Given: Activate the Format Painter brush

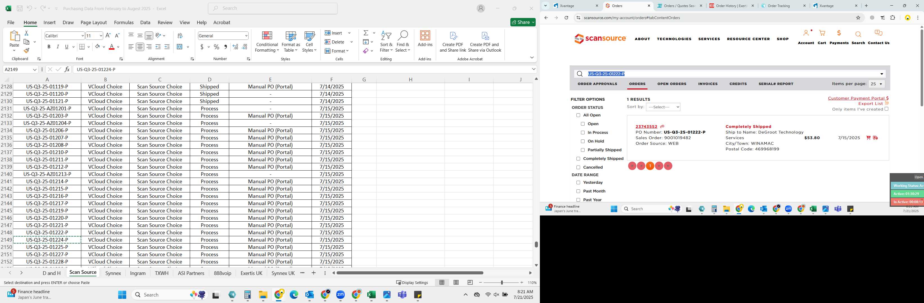Looking at the screenshot, I should [26, 50].
